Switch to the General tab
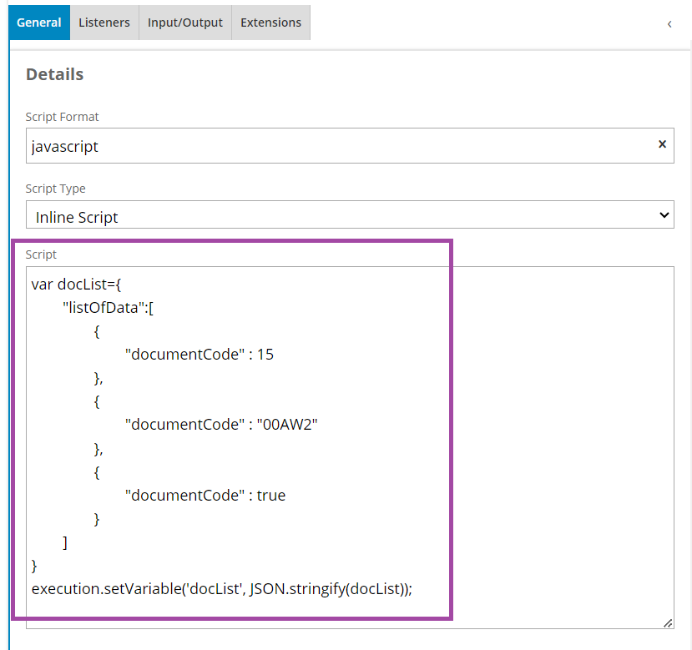 coord(39,23)
